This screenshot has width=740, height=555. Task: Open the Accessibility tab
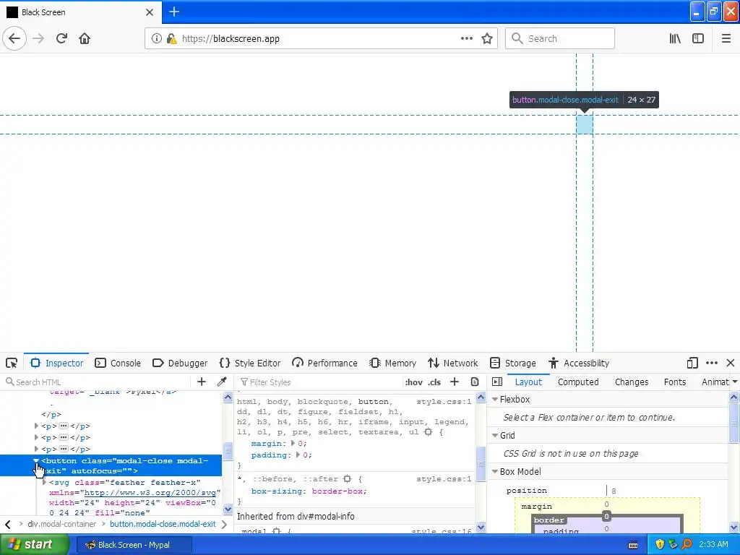tap(579, 363)
